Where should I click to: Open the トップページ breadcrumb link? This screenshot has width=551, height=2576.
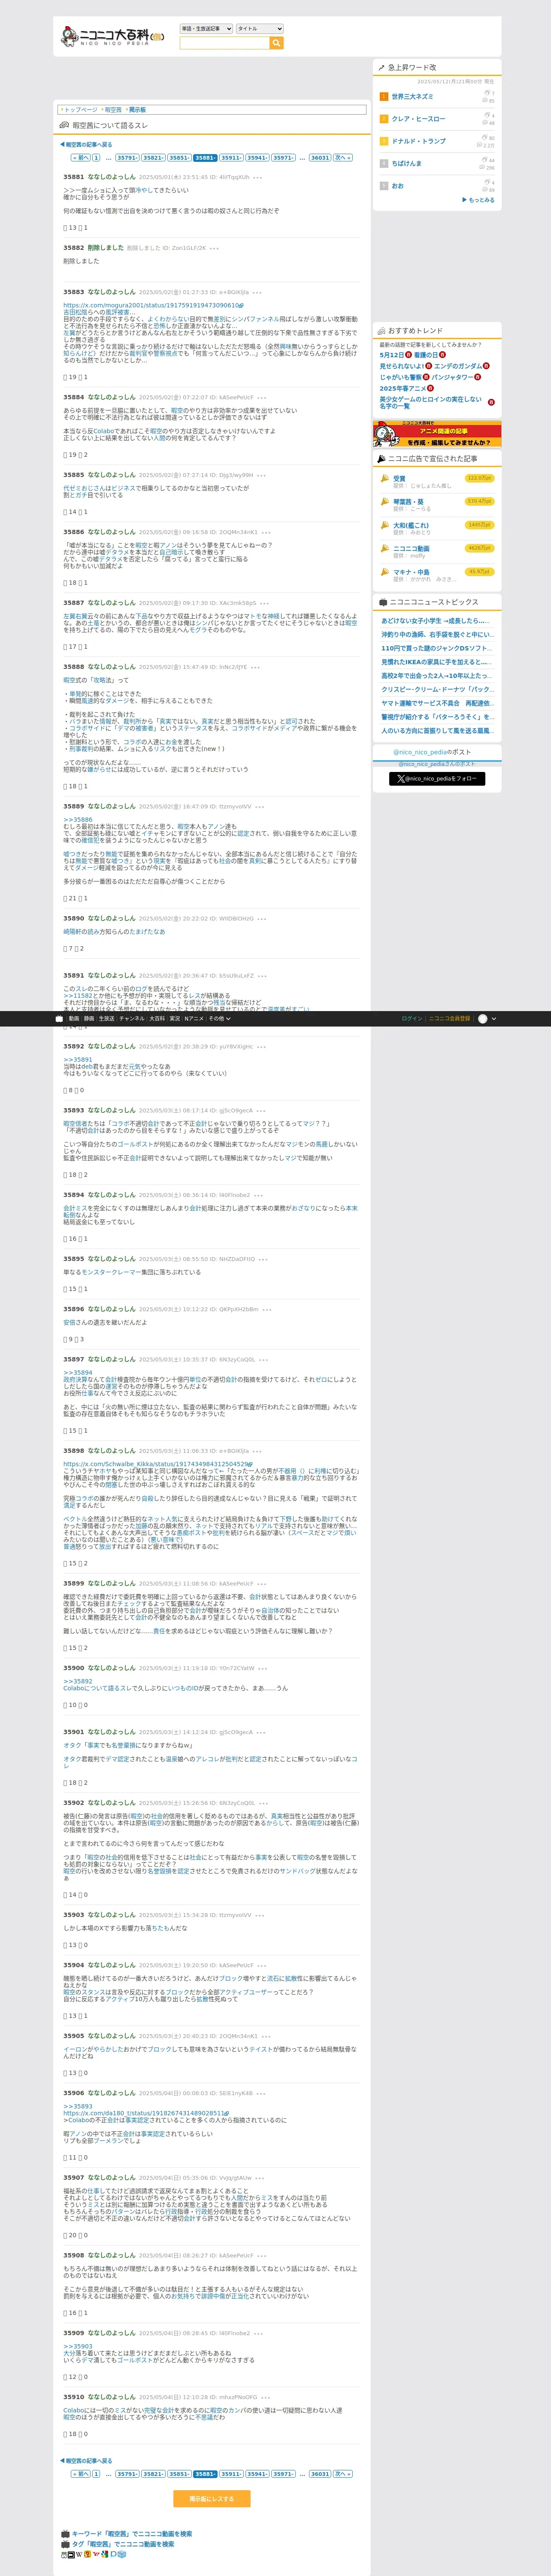(x=81, y=110)
